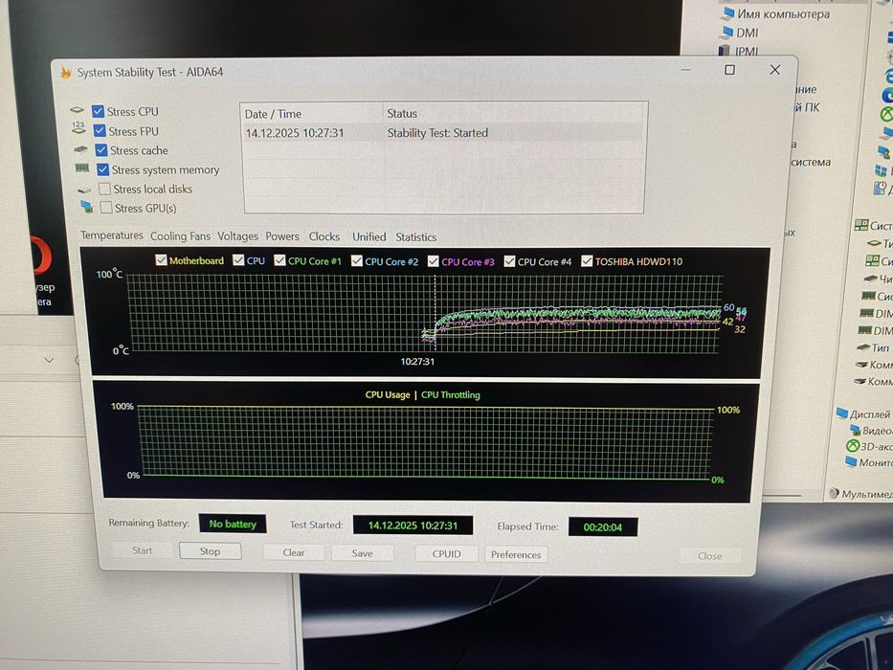Screen dimensions: 893x670
Task: Toggle CPU temperature graph checkbox
Action: coord(238,259)
